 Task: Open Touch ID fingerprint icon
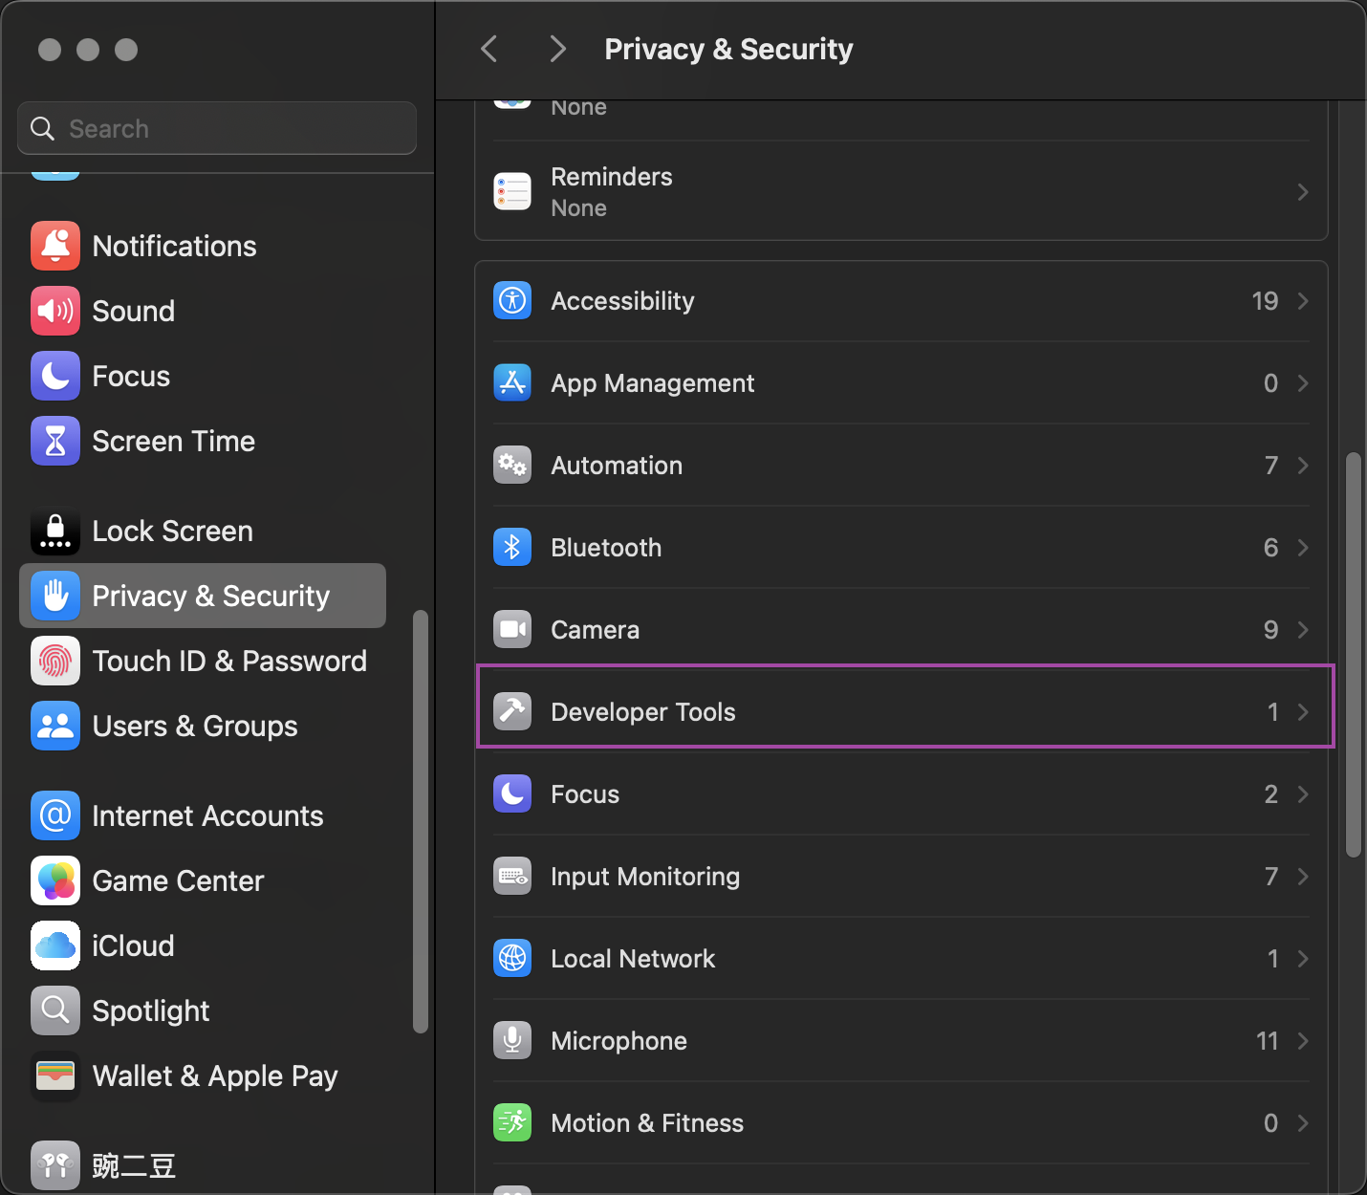coord(55,661)
